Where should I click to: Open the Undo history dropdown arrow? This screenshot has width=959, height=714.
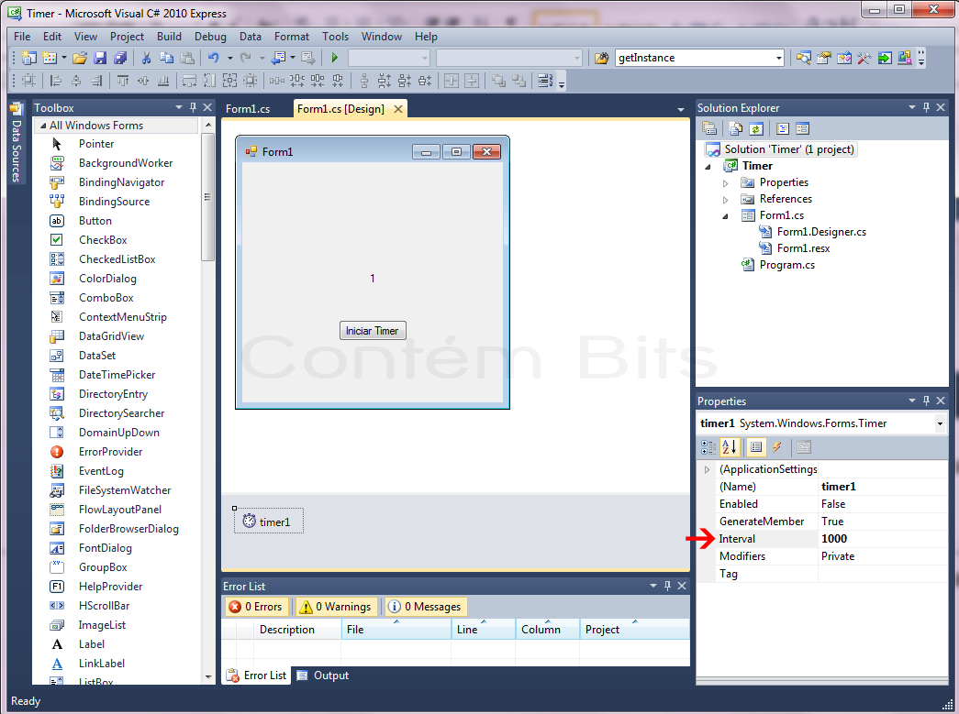click(230, 58)
